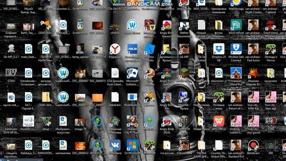
Task: Open the ВКонтакте shortcut
Action: click(115, 145)
